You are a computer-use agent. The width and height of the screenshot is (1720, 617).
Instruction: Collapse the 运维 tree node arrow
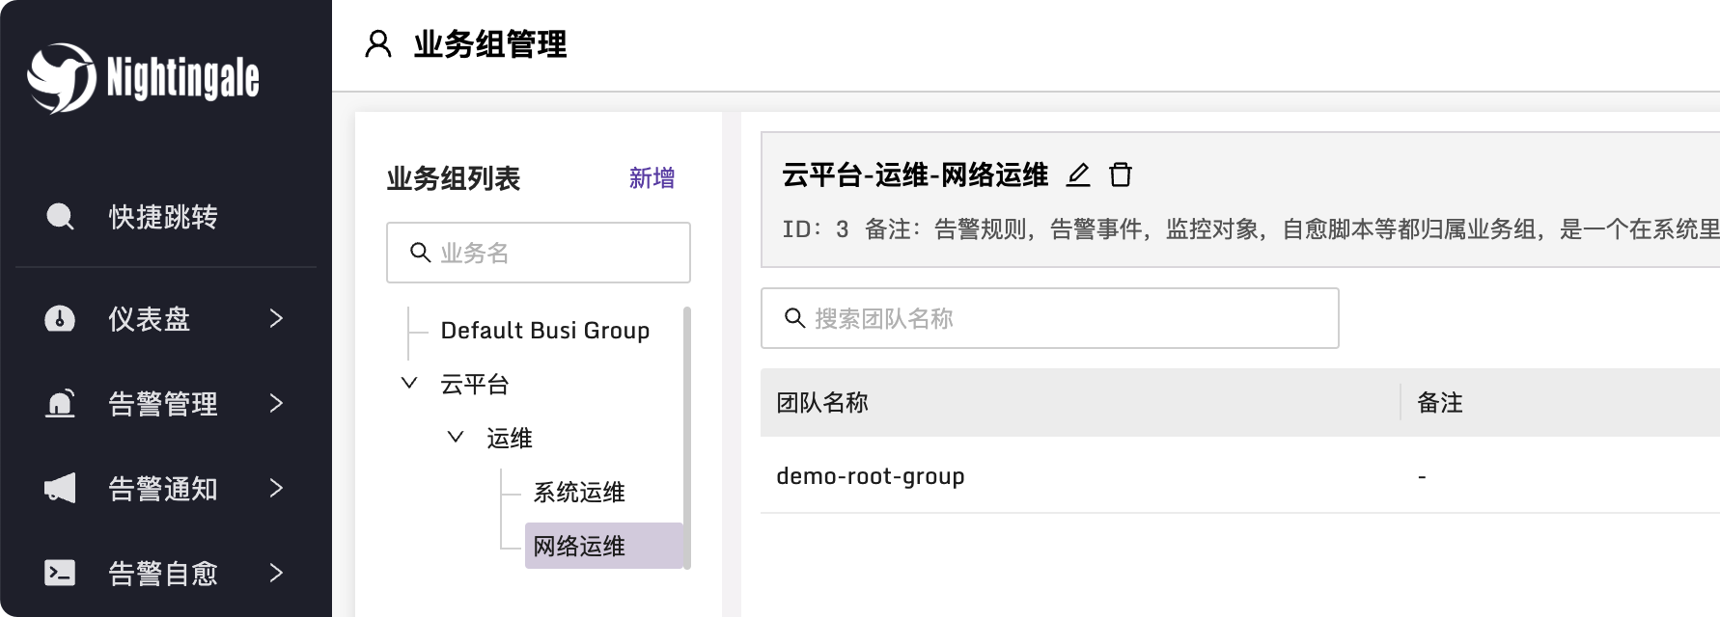coord(456,437)
